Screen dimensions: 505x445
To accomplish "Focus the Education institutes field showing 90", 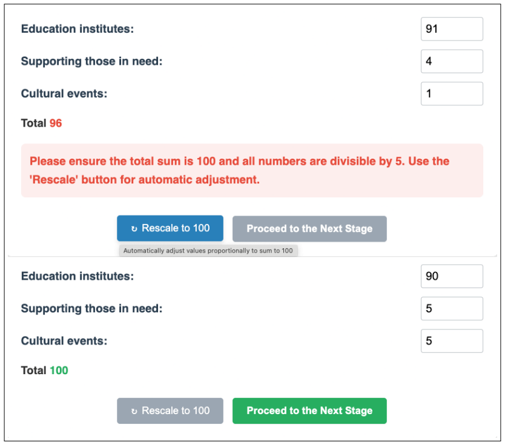I will (x=452, y=276).
